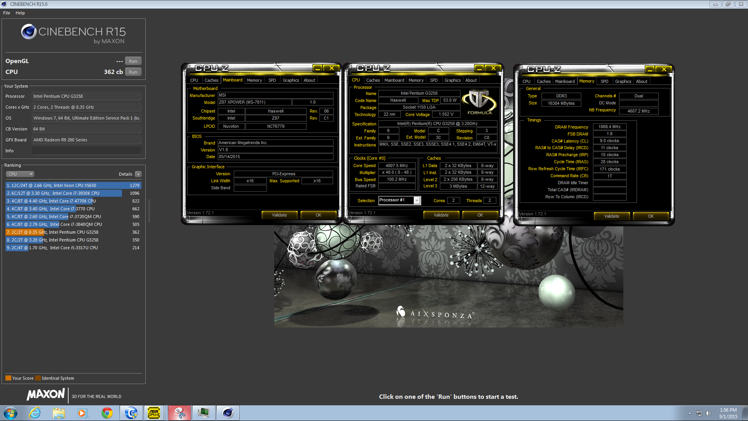Image resolution: width=748 pixels, height=421 pixels.
Task: Click OK in the Mainboard window
Action: coord(318,215)
